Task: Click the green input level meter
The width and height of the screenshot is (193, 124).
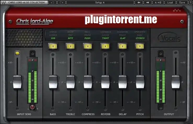Action: point(32,80)
